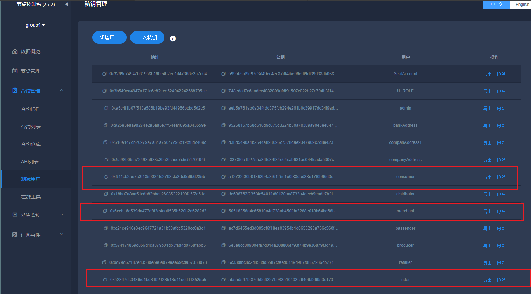Viewport: 531px width, 294px height.
Task: Click the info icon beside 导入私钥
Action: (173, 38)
